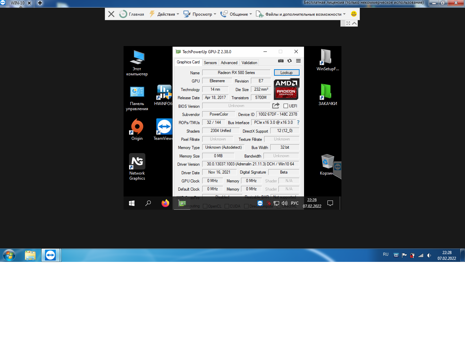Open Action Center flag tray icon
The image size is (465, 341).
coord(404,255)
